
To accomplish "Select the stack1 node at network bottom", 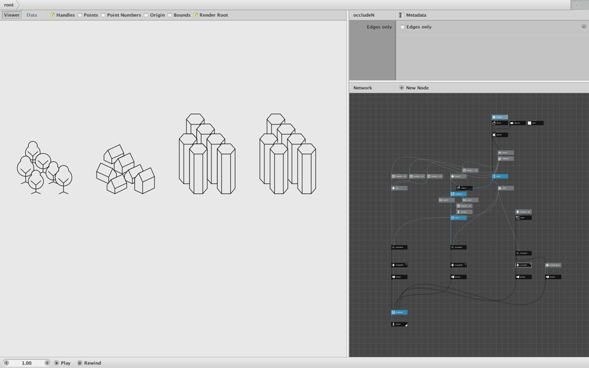I will coord(399,324).
